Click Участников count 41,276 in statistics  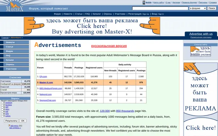27,81
